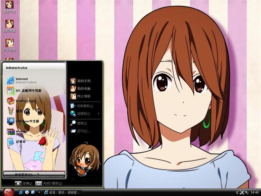Open 控制面板 Control Panel

point(82,106)
